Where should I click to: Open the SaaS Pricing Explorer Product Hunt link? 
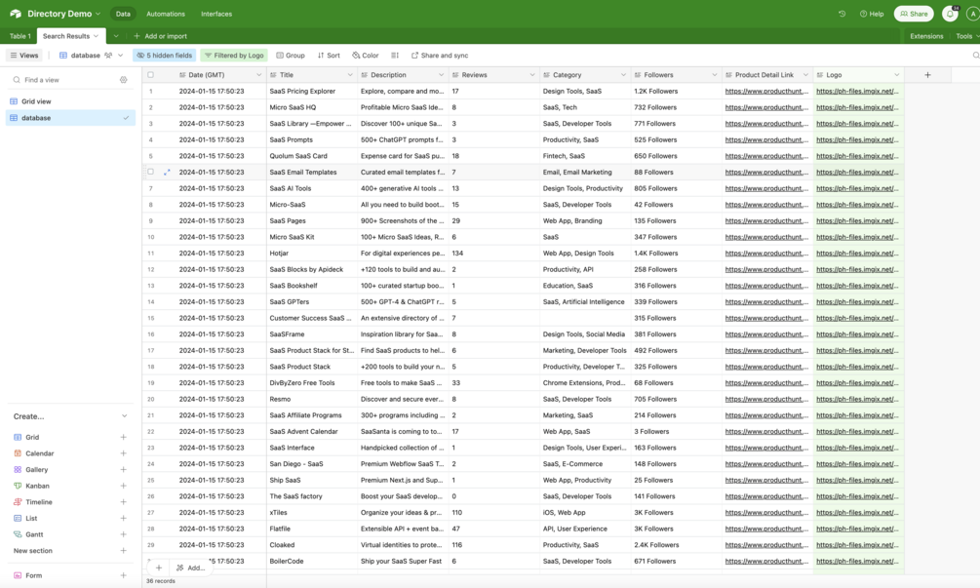(766, 92)
